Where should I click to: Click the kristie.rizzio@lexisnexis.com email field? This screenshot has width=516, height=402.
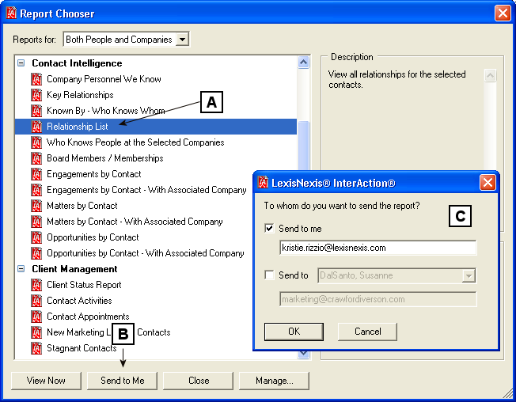click(378, 248)
